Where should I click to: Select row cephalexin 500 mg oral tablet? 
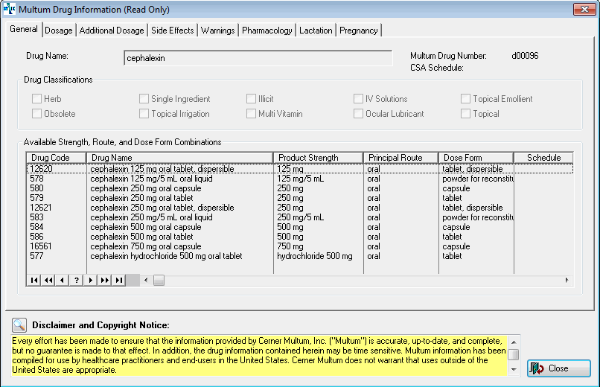tap(299, 237)
